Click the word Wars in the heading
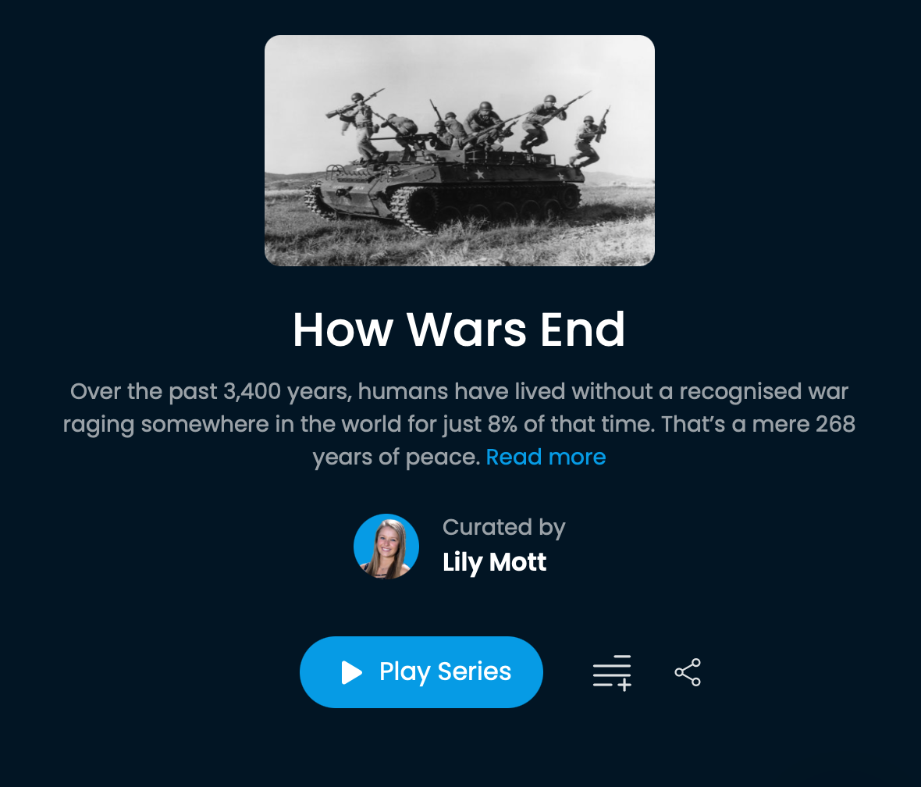 click(467, 329)
